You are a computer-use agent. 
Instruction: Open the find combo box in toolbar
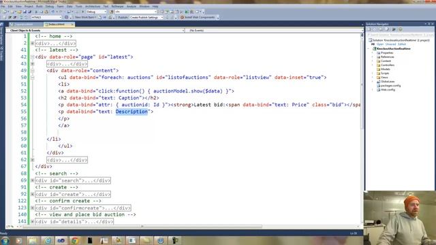click(x=136, y=12)
